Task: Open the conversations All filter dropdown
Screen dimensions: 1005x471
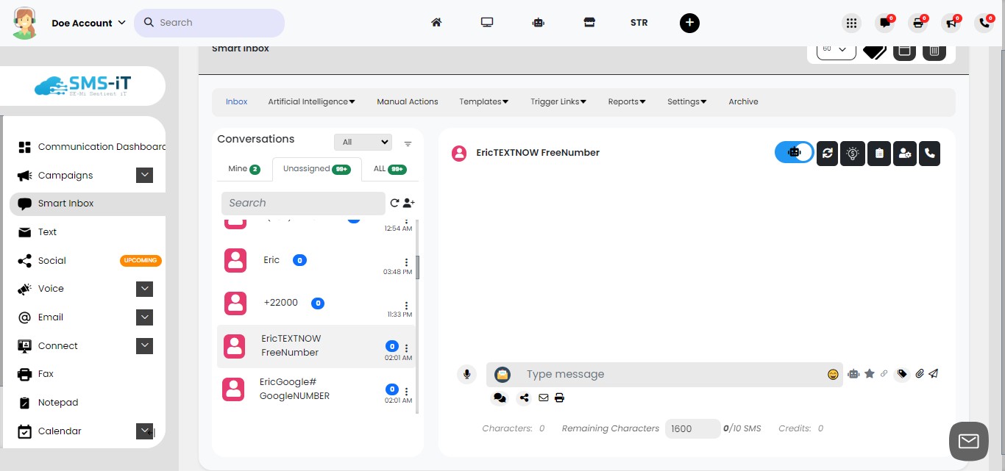Action: pos(363,141)
